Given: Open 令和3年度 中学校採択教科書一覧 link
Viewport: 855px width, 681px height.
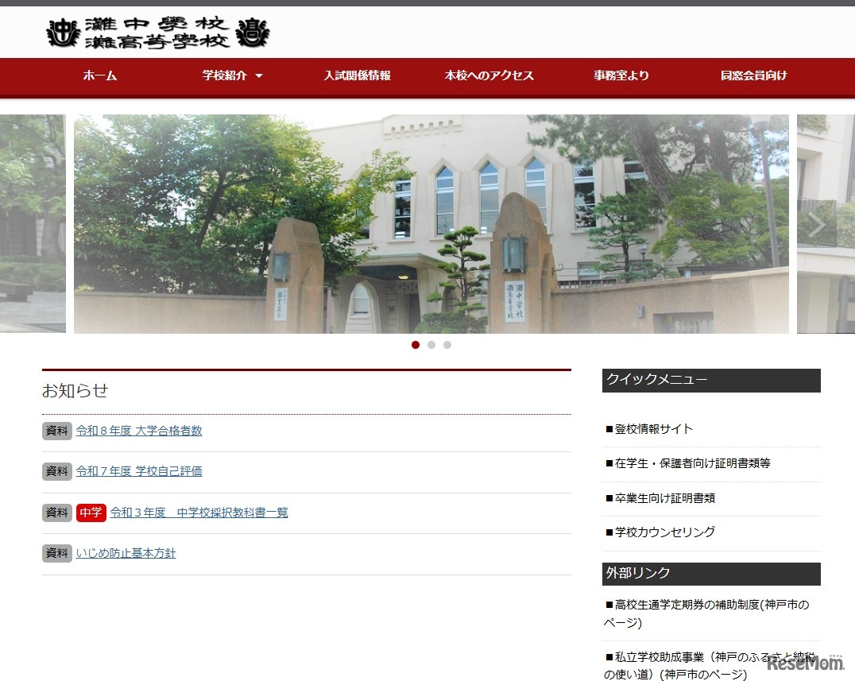Looking at the screenshot, I should pyautogui.click(x=199, y=513).
